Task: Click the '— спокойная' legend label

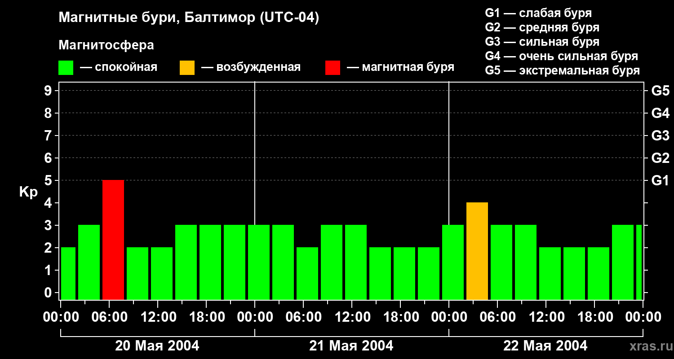Action: coord(119,67)
